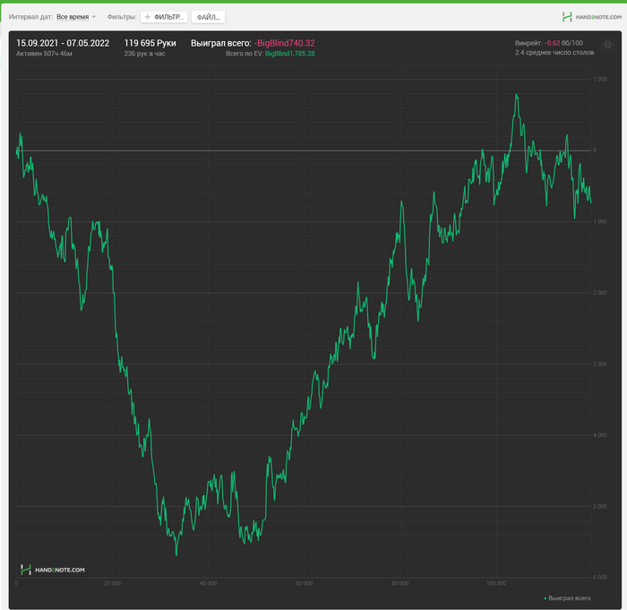627x610 pixels.
Task: Click the '3 000' y-axis label
Action: point(600,364)
